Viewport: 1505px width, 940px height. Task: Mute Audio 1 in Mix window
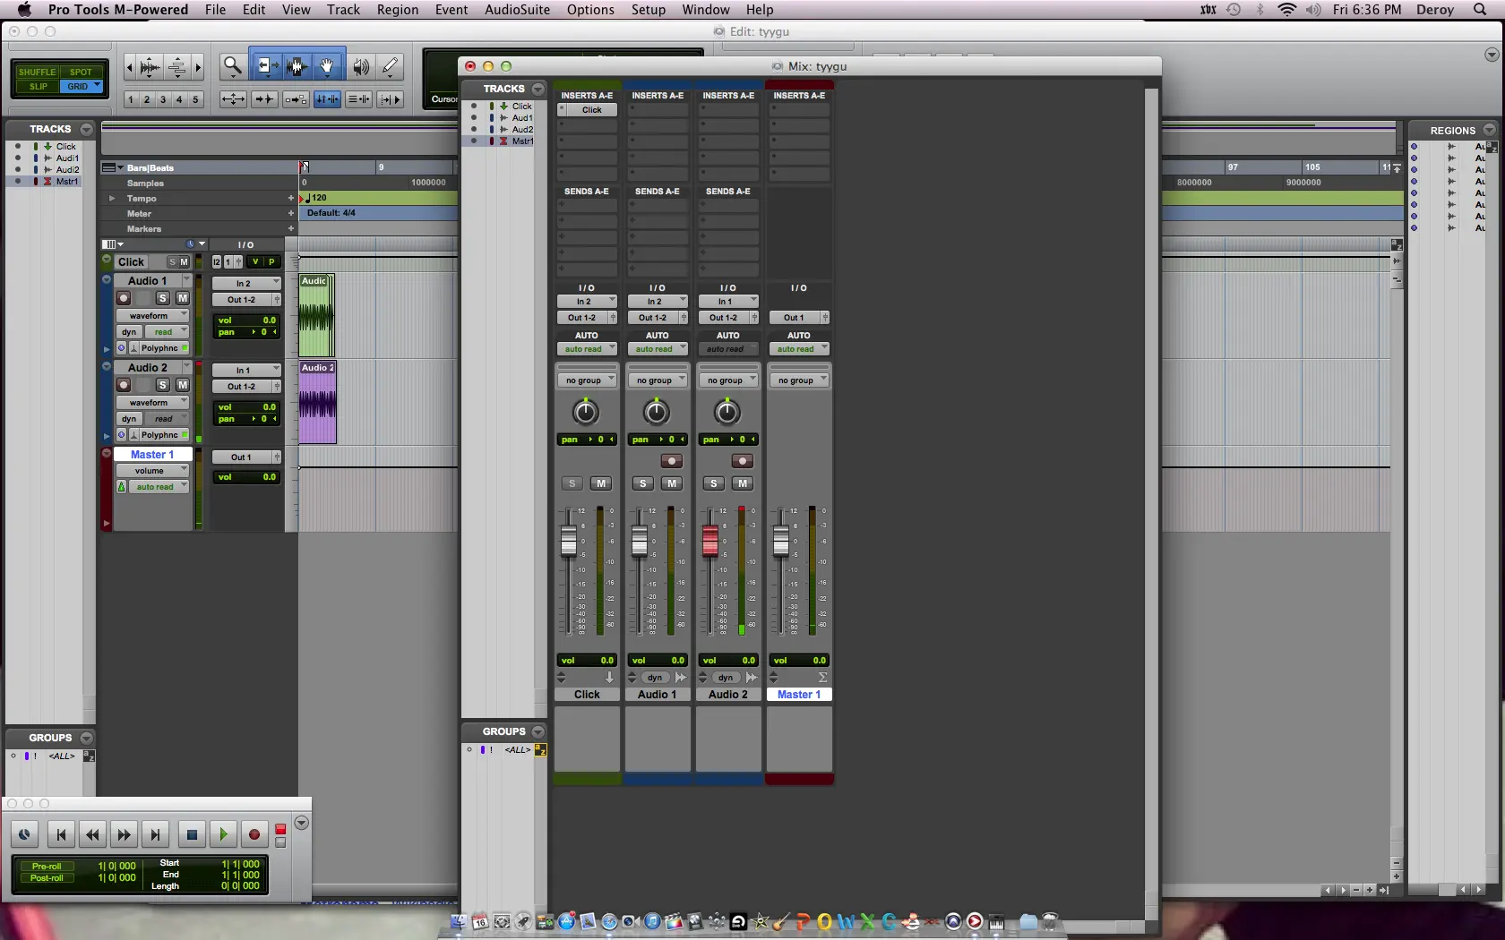click(671, 483)
